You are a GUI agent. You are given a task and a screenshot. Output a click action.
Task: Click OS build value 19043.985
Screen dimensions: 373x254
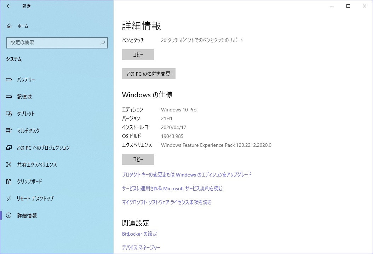tap(172, 136)
